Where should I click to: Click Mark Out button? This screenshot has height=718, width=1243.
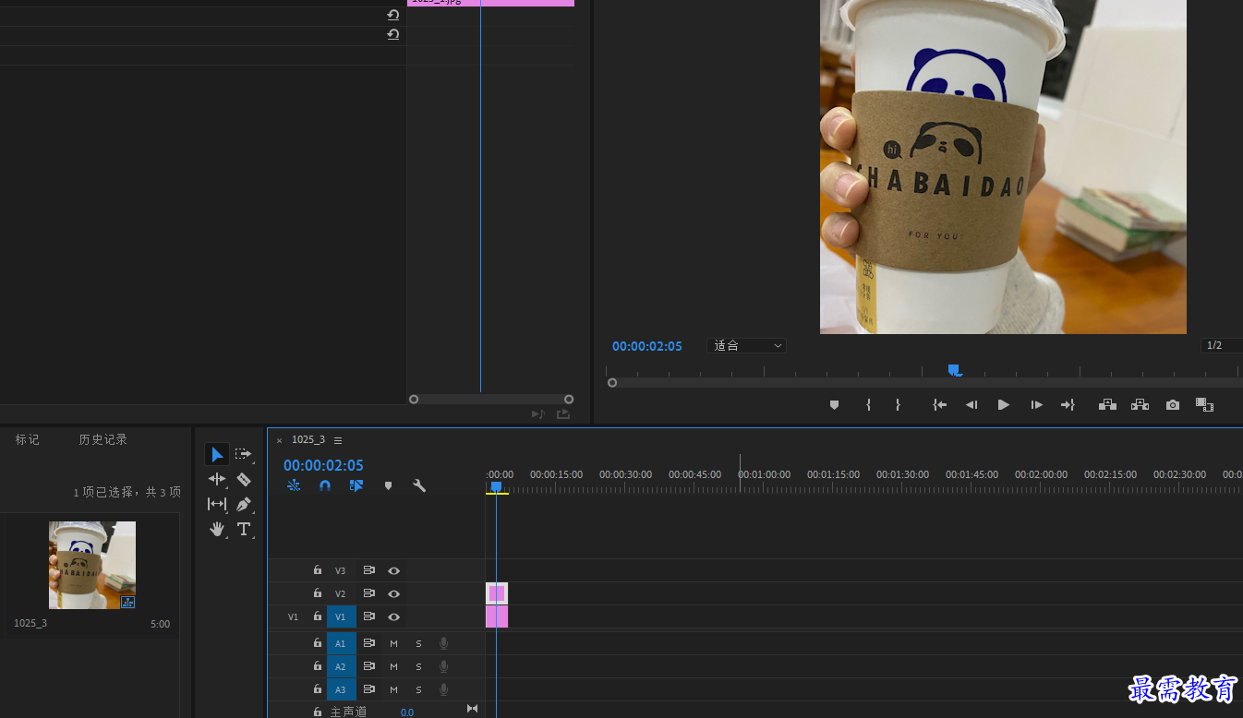point(898,405)
